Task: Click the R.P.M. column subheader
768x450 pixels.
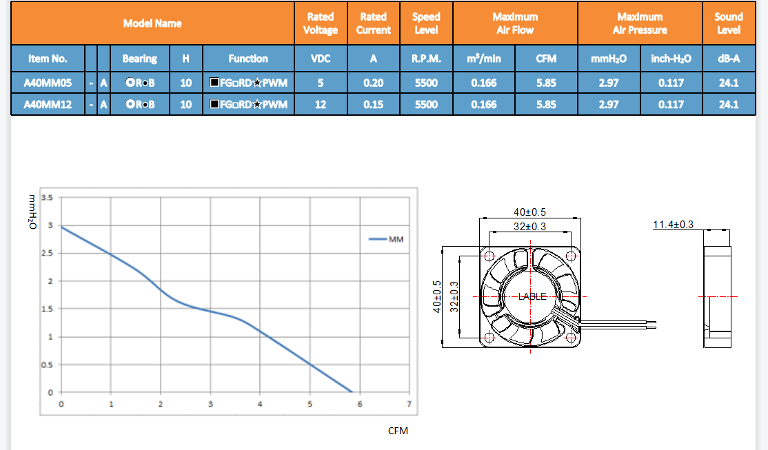Action: (426, 59)
